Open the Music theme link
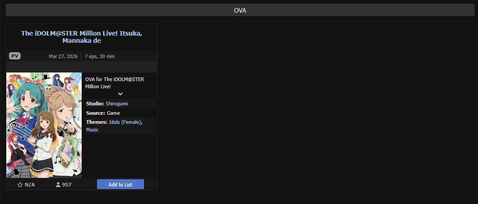Viewport: 478px width, 204px height. point(92,130)
